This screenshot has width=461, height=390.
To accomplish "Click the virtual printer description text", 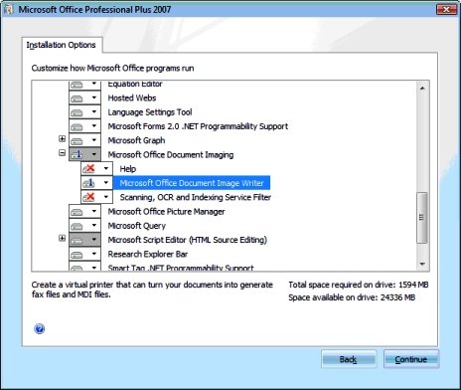I will [152, 290].
